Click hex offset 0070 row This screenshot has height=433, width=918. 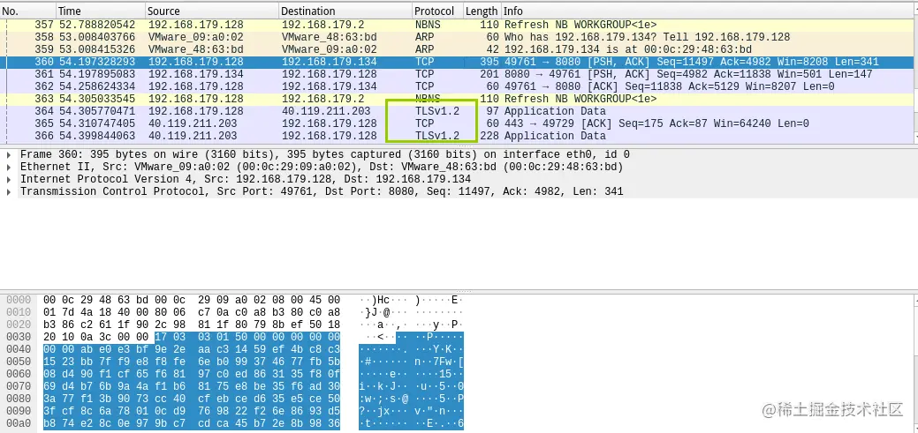point(18,386)
